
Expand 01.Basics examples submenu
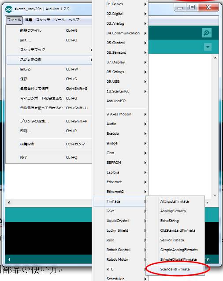click(120, 4)
